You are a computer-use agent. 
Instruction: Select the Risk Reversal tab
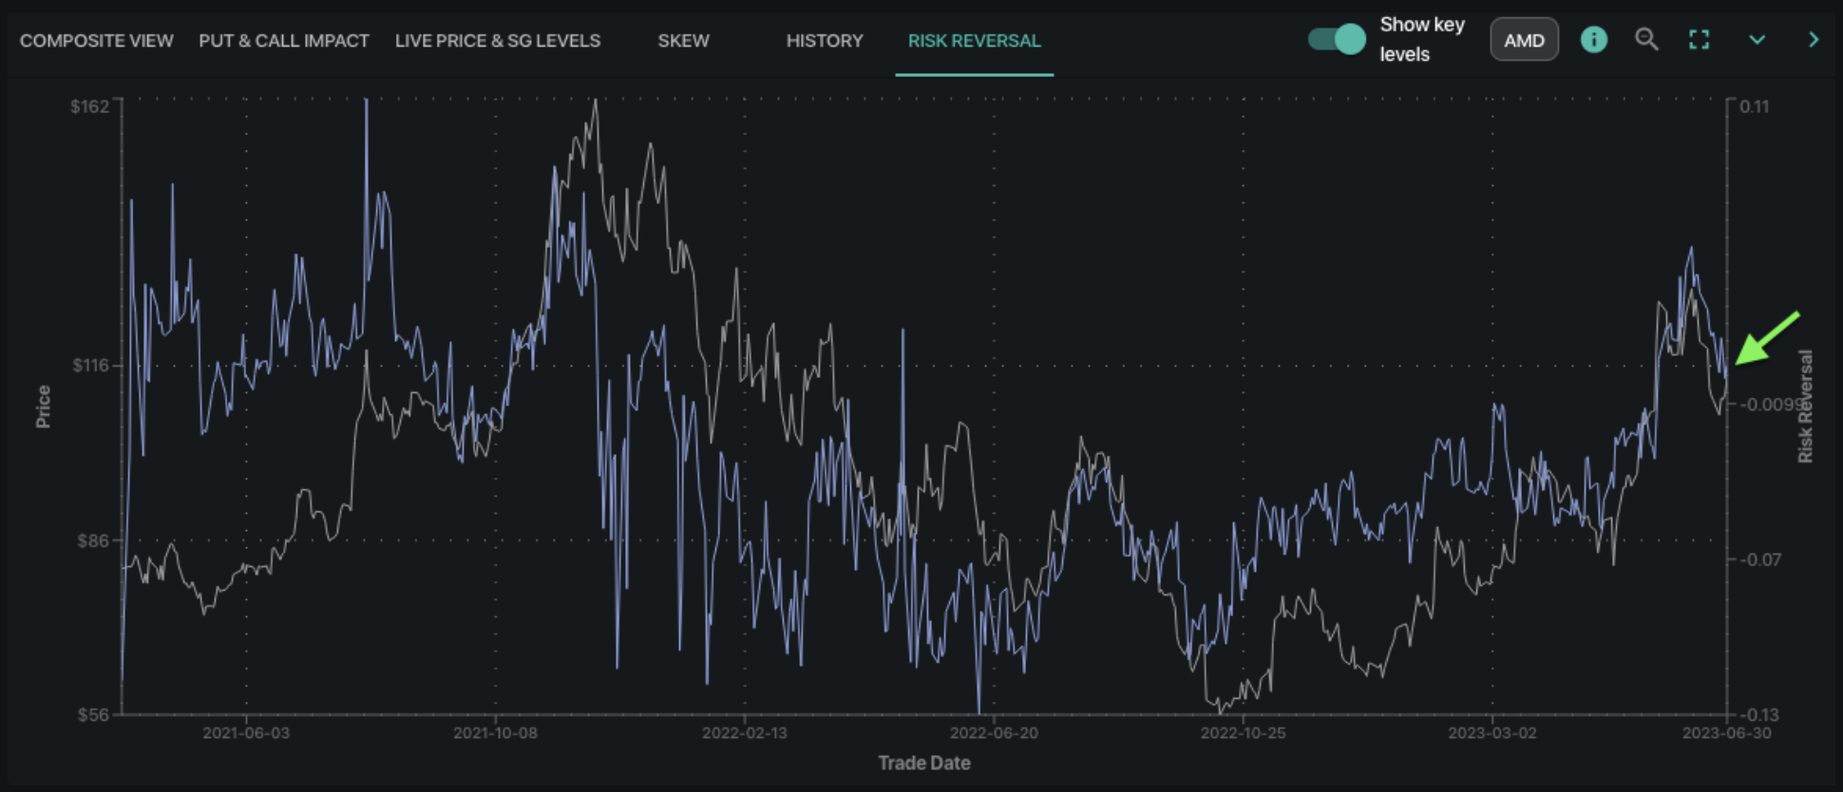tap(974, 41)
